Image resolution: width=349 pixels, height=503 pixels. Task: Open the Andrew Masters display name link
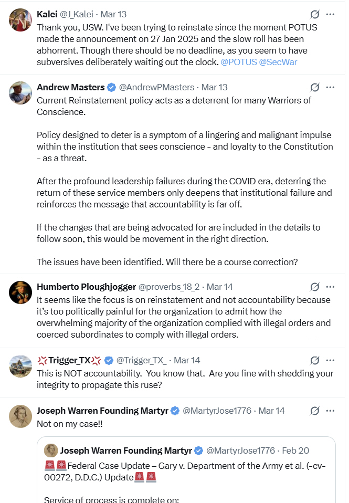70,87
